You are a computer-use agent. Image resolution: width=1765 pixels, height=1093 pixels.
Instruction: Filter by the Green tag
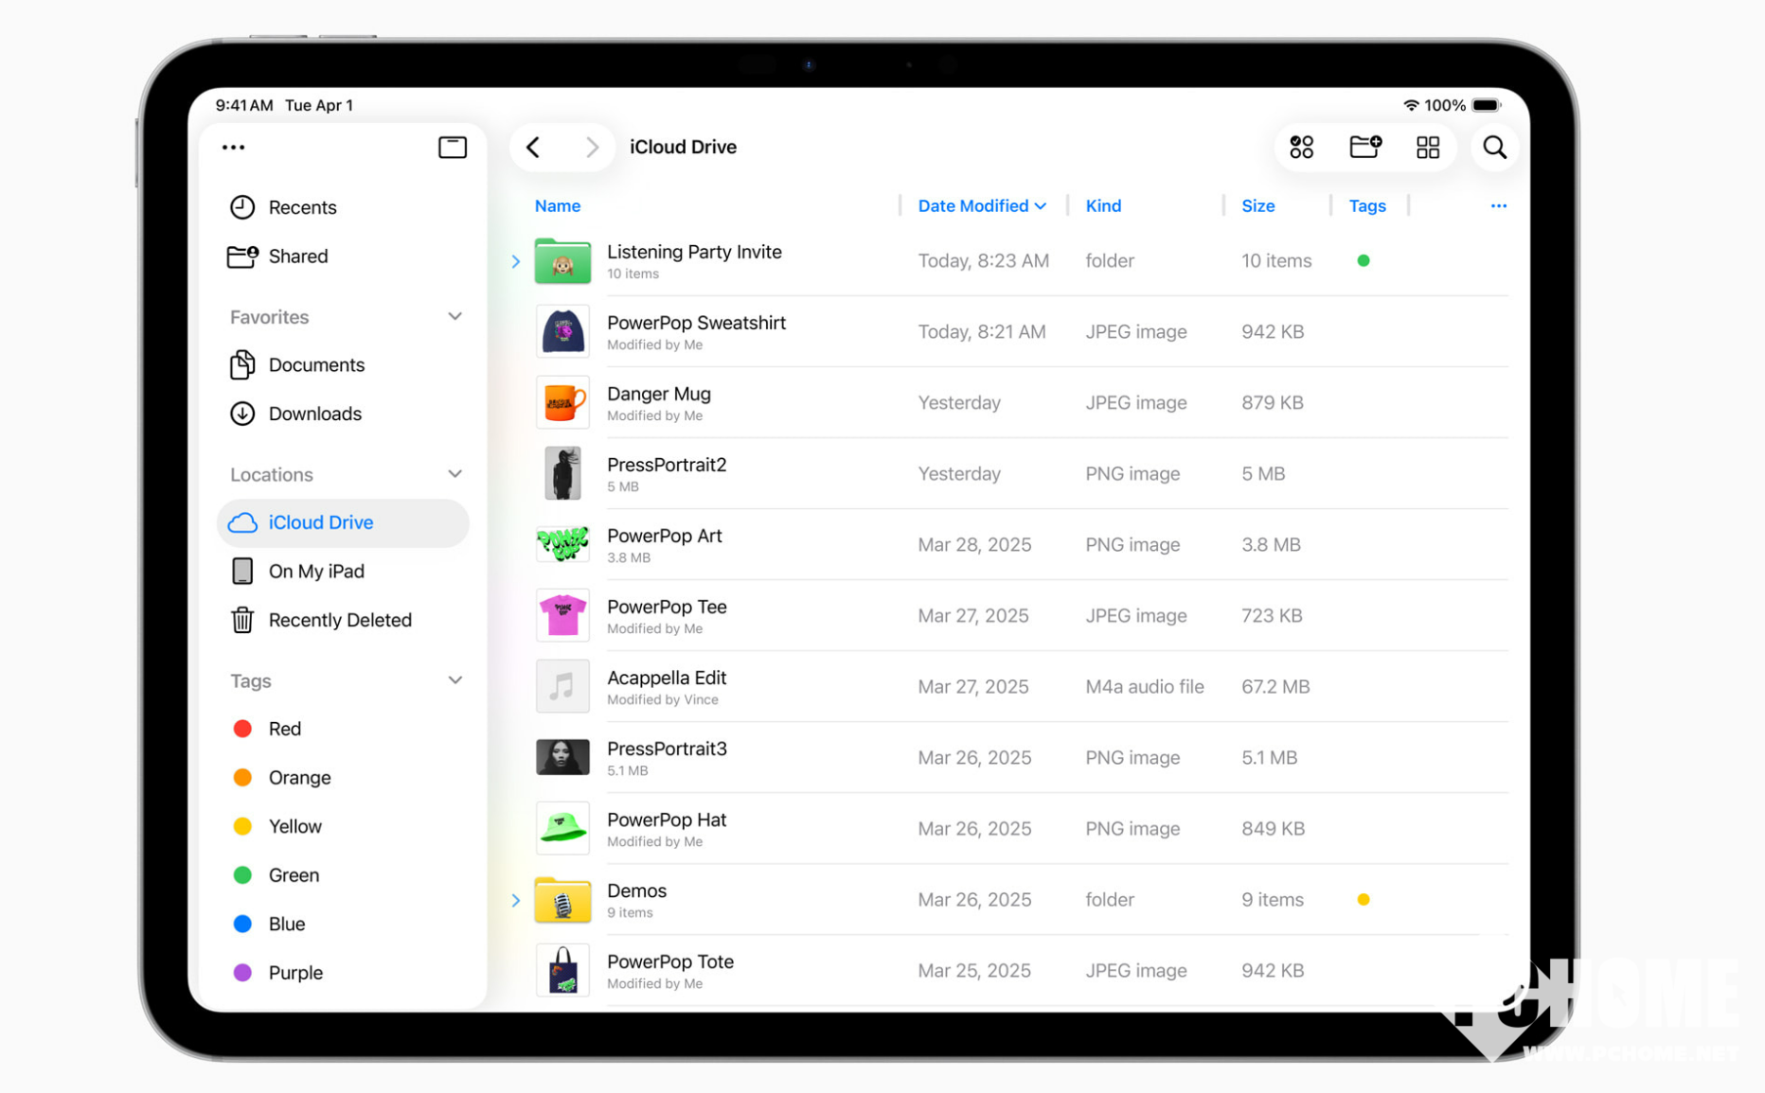(343, 875)
